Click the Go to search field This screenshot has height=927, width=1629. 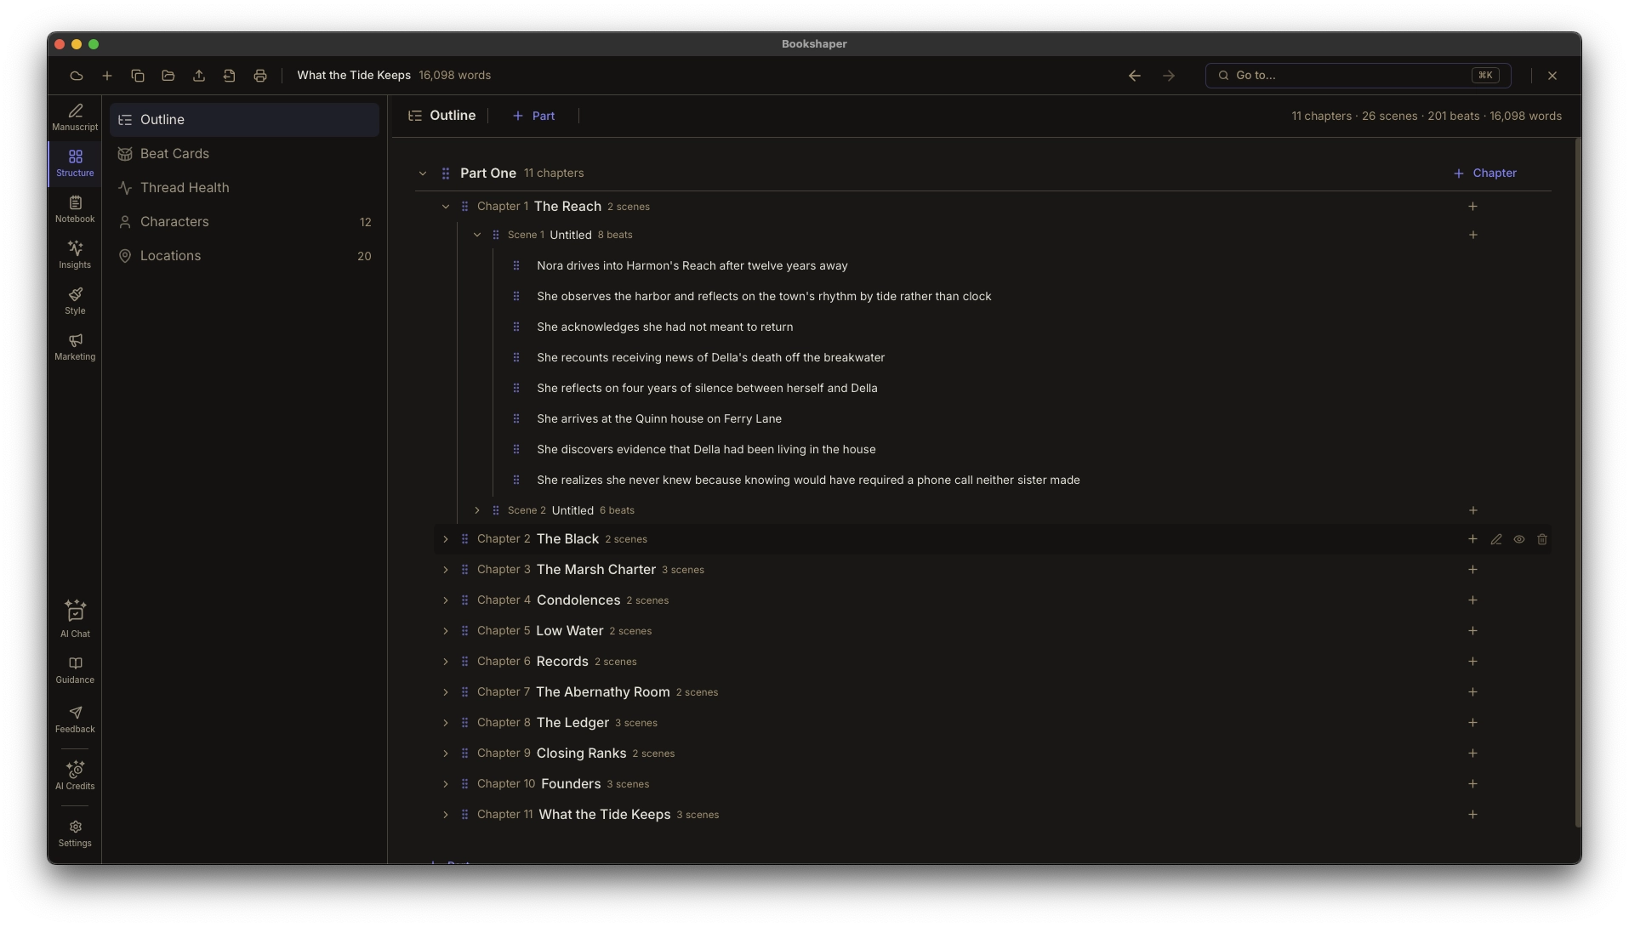click(x=1358, y=76)
